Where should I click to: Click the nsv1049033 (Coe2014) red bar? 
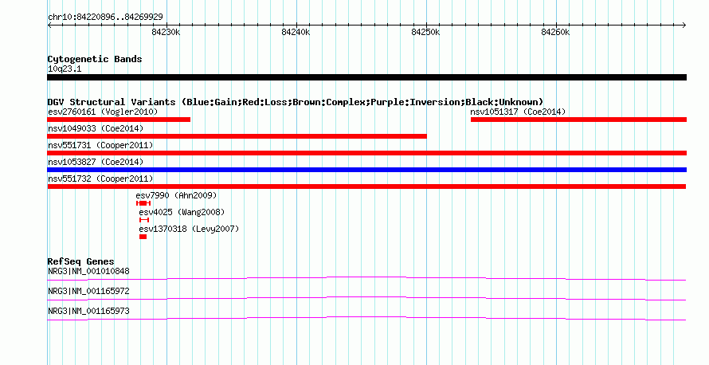[237, 136]
